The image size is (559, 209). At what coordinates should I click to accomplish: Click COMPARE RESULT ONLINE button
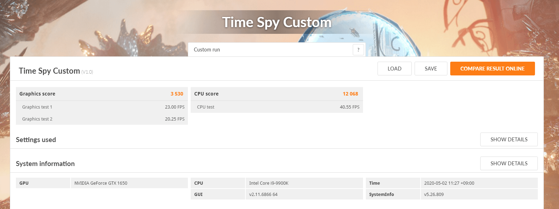point(492,69)
